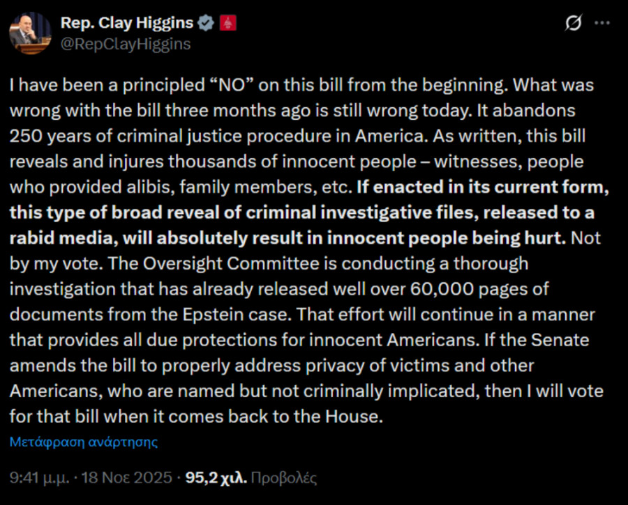Open the three-dot more options menu
This screenshot has height=505, width=628.
point(601,23)
